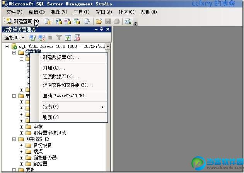Expand the 服务器审核规范 folder
The height and width of the screenshot is (173, 244).
tap(22, 133)
